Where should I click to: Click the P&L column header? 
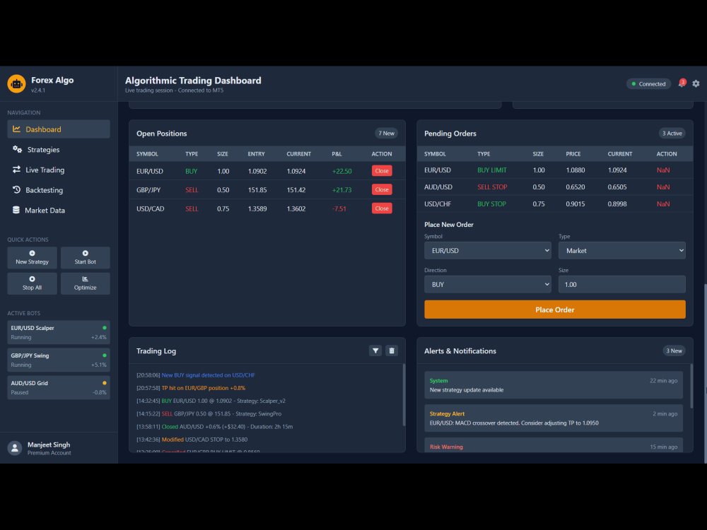pyautogui.click(x=337, y=154)
